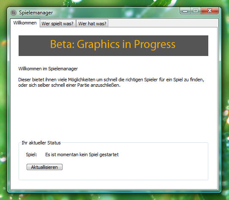Click the paragraph starting with 'Dieser bietet ihnen'

coord(111,83)
